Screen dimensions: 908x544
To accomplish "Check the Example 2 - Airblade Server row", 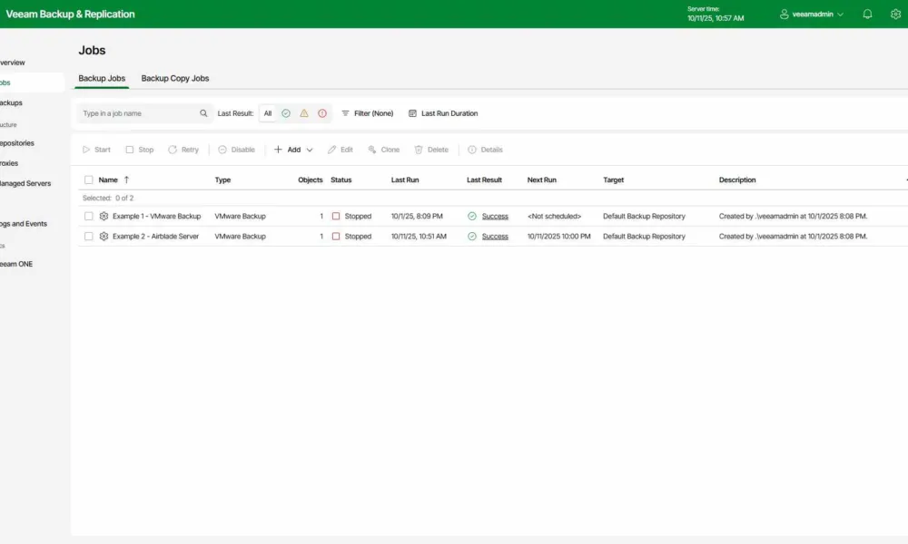I will pos(89,237).
